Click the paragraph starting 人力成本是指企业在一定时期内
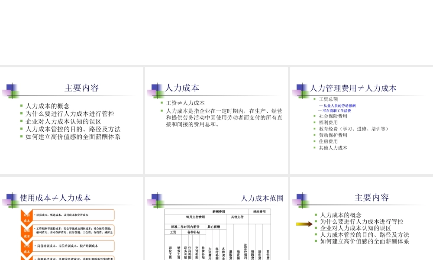Screen dimensions: 433x260 point(224,118)
